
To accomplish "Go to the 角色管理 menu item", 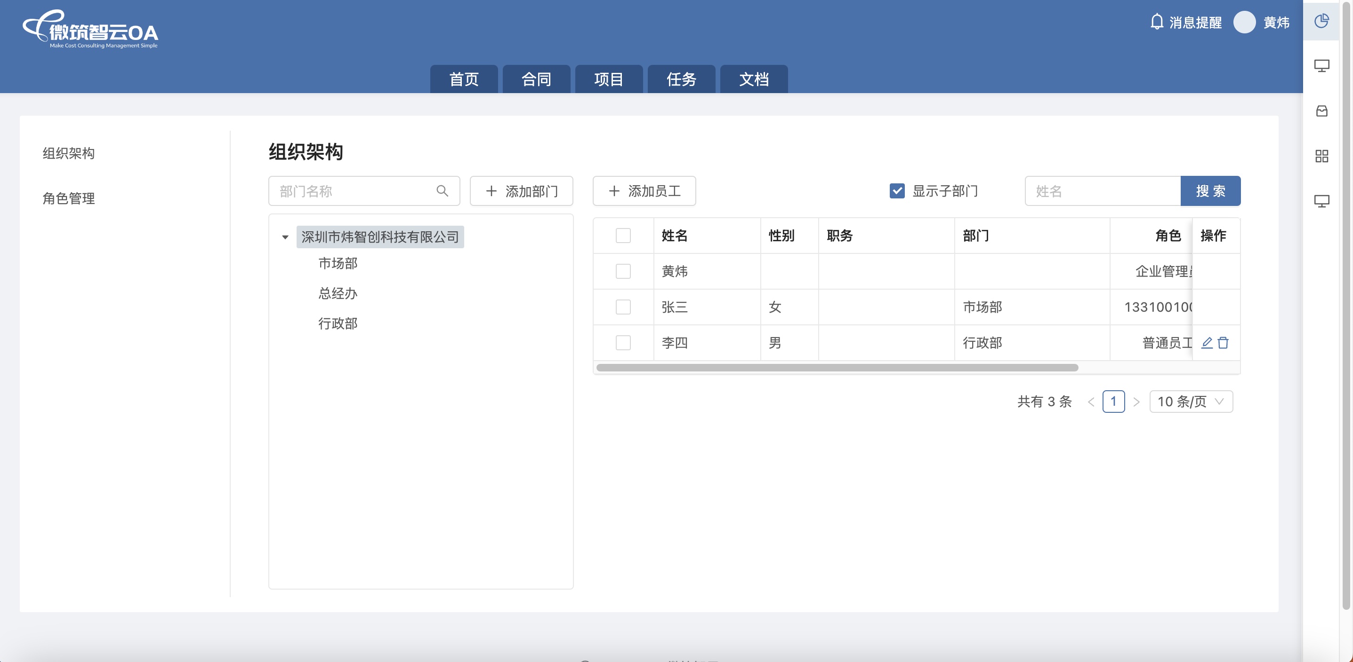I will (x=69, y=198).
